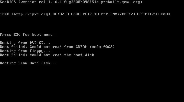184x102 pixels.
Task: Click the words 'Hard Disk' in last line
Action: pyautogui.click(x=40, y=63)
